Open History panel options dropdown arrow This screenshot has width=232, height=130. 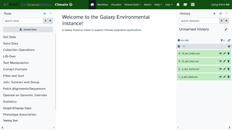coord(226,14)
